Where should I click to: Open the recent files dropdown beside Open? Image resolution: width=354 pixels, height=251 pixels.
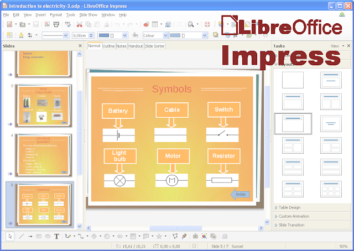click(29, 24)
